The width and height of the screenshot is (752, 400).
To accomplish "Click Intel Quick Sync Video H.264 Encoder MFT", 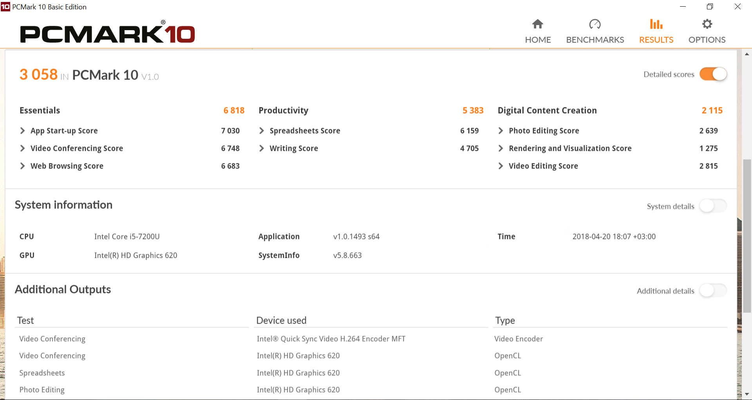I will click(331, 339).
